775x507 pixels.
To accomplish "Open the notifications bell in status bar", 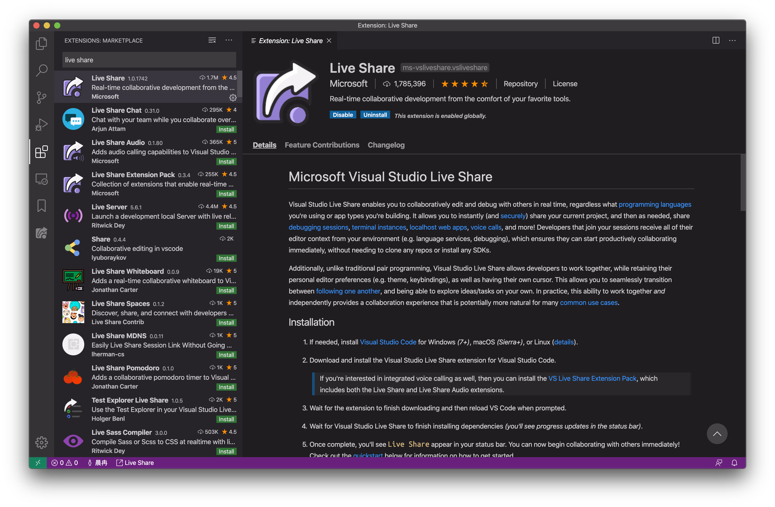I will 734,463.
